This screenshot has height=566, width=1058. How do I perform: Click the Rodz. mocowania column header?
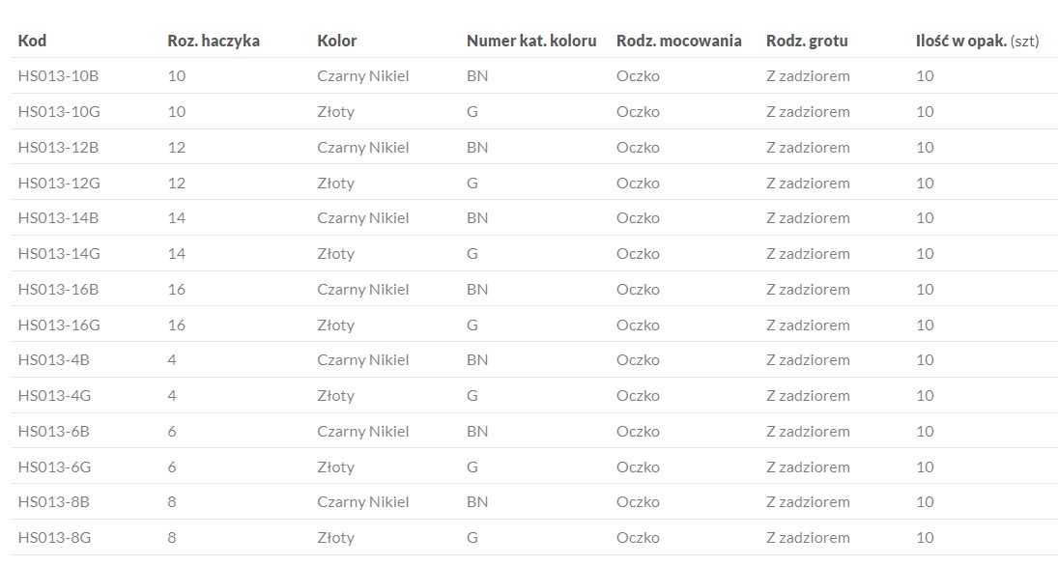tap(679, 41)
